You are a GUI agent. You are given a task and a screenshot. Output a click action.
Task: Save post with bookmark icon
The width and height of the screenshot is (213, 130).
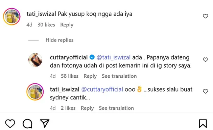point(203,124)
